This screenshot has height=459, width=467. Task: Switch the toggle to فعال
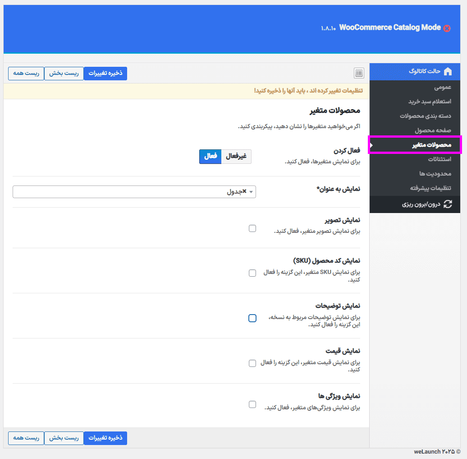[x=210, y=156]
